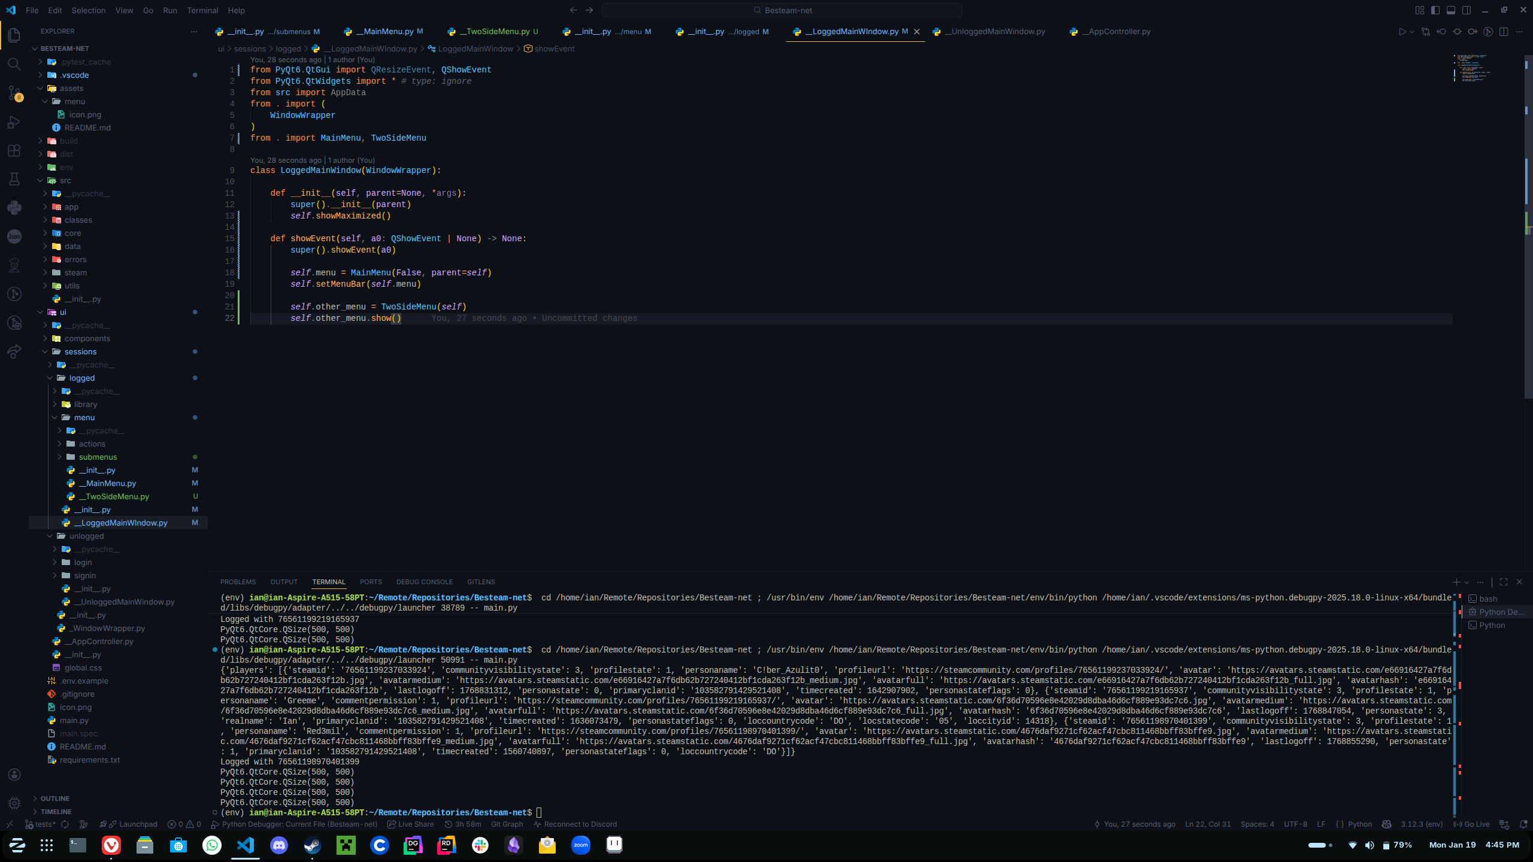Expand the OUTLINE section
Screen dimensions: 1533x862
(x=55, y=799)
